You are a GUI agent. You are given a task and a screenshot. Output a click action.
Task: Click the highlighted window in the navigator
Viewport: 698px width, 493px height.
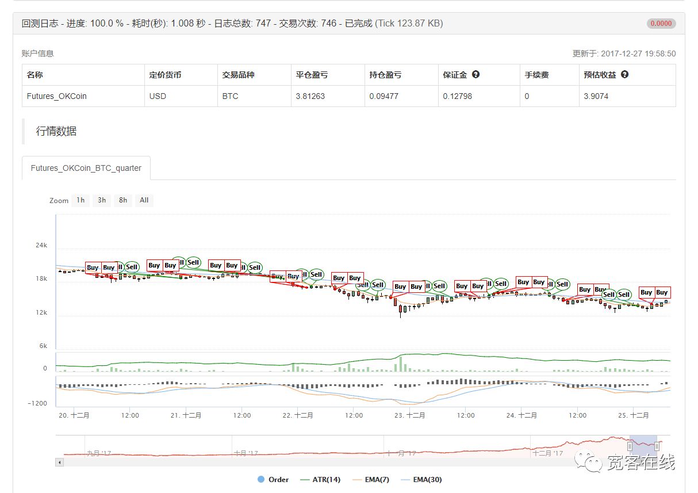tap(643, 446)
